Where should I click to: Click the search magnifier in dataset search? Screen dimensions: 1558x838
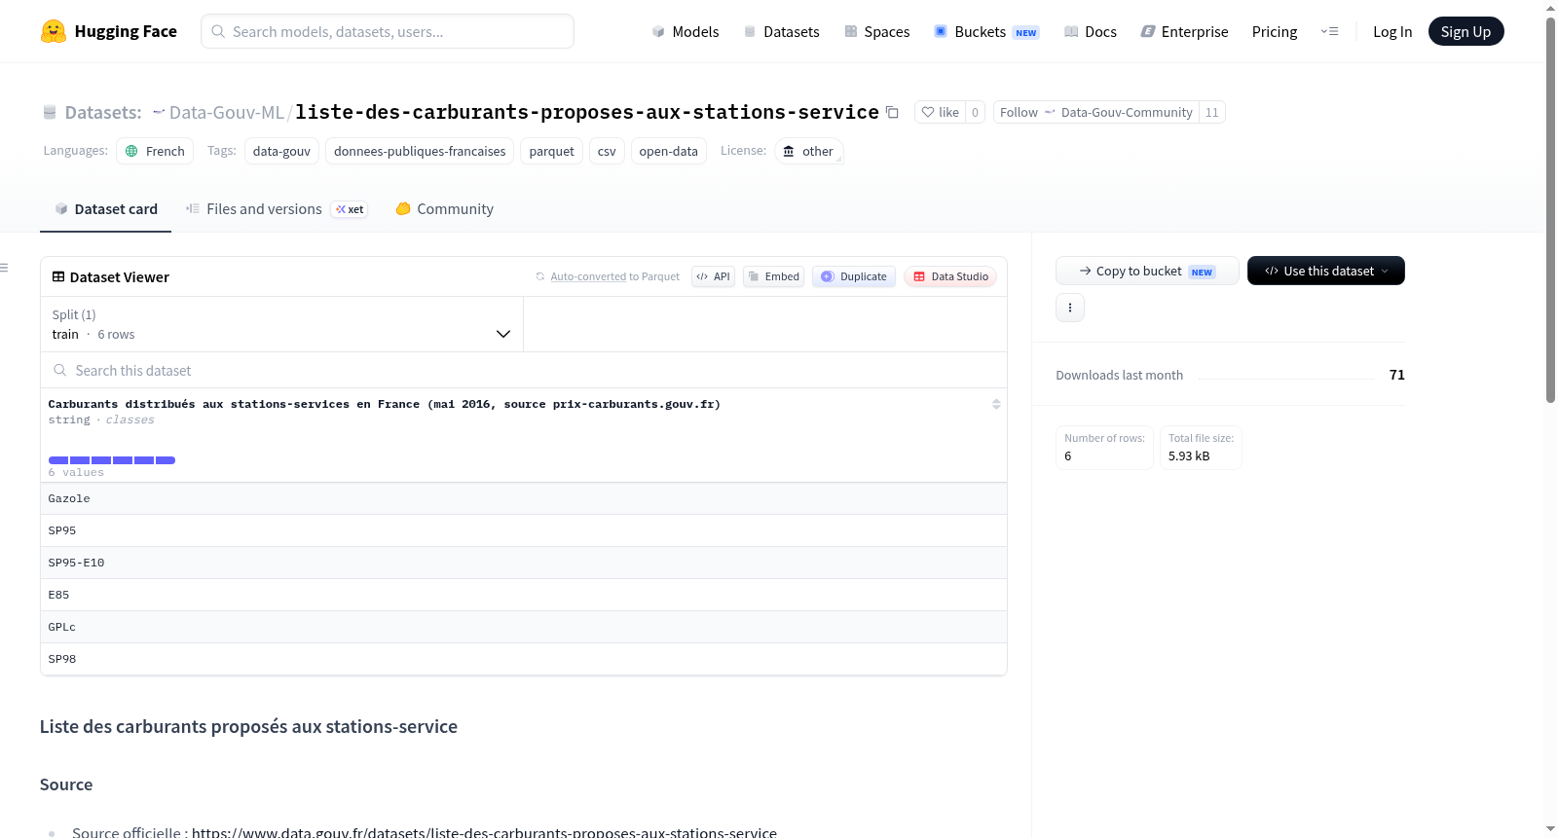pos(60,370)
